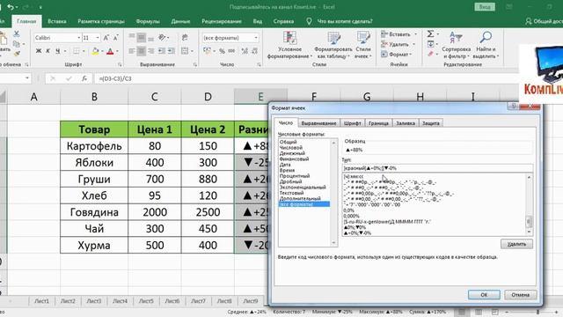Toggle italic К formatting
563x317 pixels.
[48, 51]
